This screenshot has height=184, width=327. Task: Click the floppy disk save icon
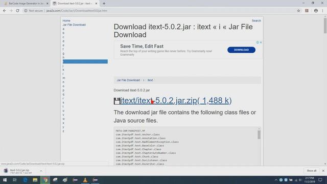coord(117,101)
